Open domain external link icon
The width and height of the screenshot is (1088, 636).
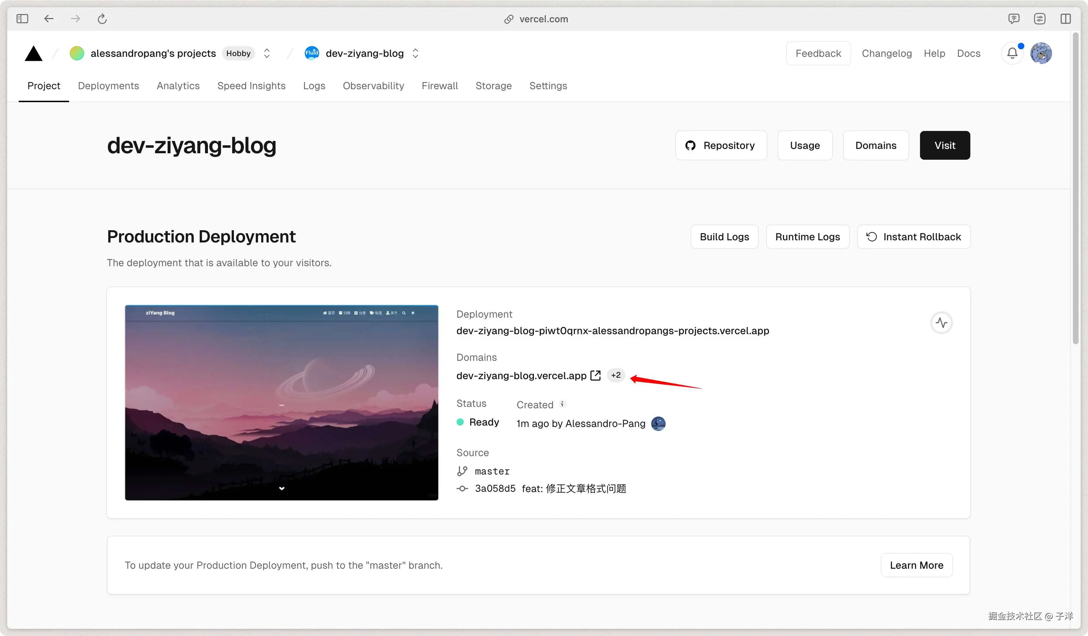click(x=595, y=375)
